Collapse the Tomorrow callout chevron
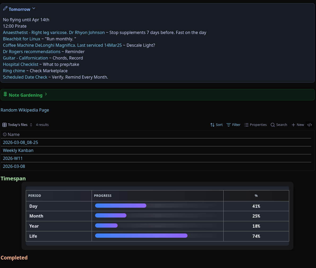316x268 pixels. click(34, 8)
